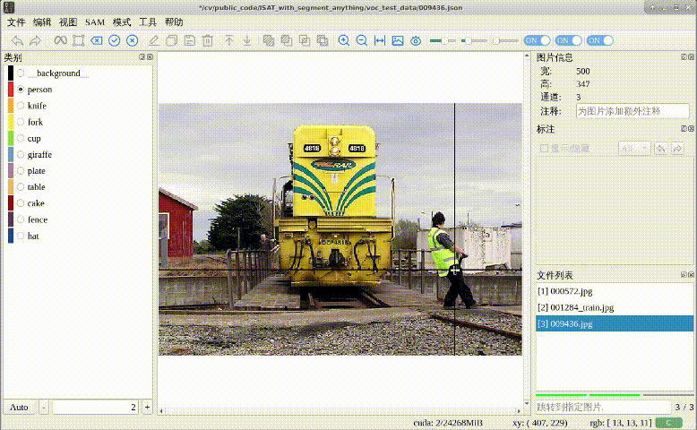
Task: Click the 注释 image note input field
Action: 632,111
